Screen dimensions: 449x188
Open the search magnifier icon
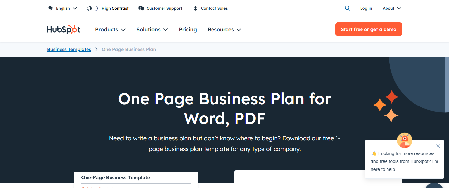348,8
